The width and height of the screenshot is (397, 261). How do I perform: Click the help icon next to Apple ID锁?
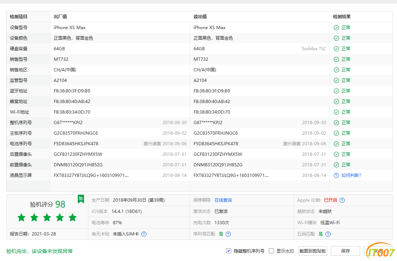point(342,200)
